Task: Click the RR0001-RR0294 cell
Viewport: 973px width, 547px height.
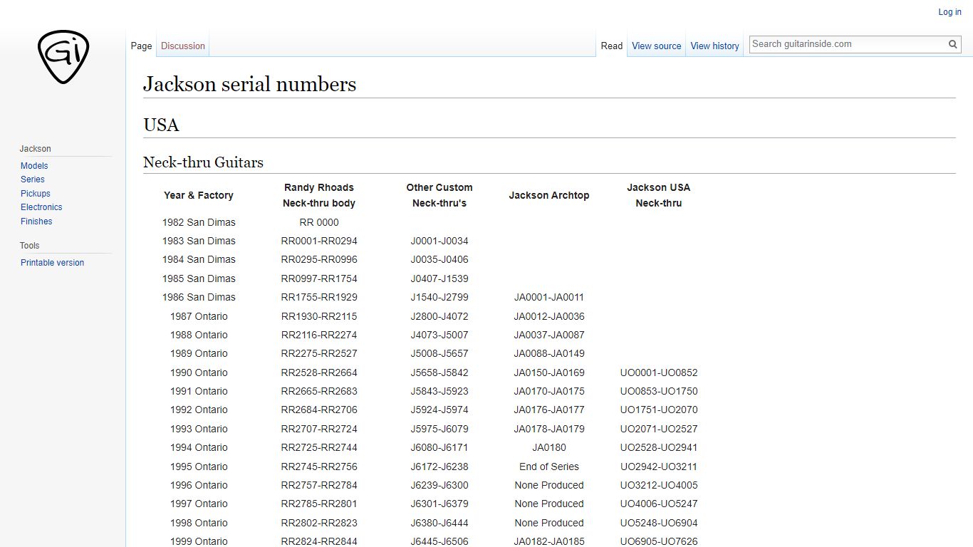Action: point(319,241)
